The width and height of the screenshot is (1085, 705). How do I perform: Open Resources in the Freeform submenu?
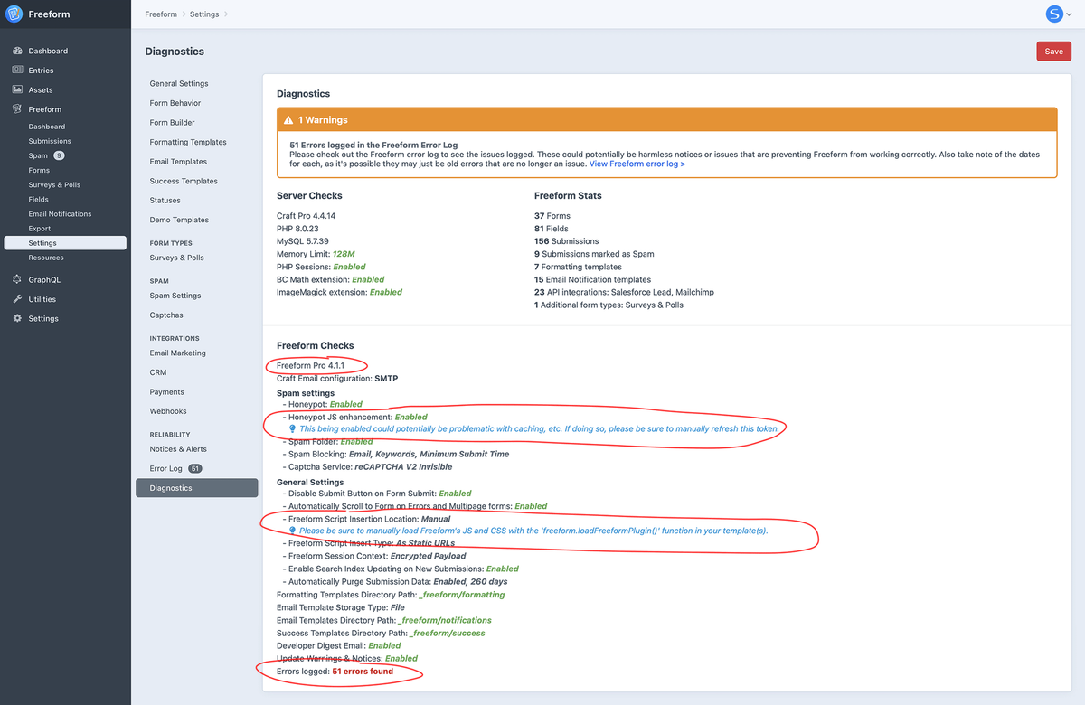tap(46, 258)
